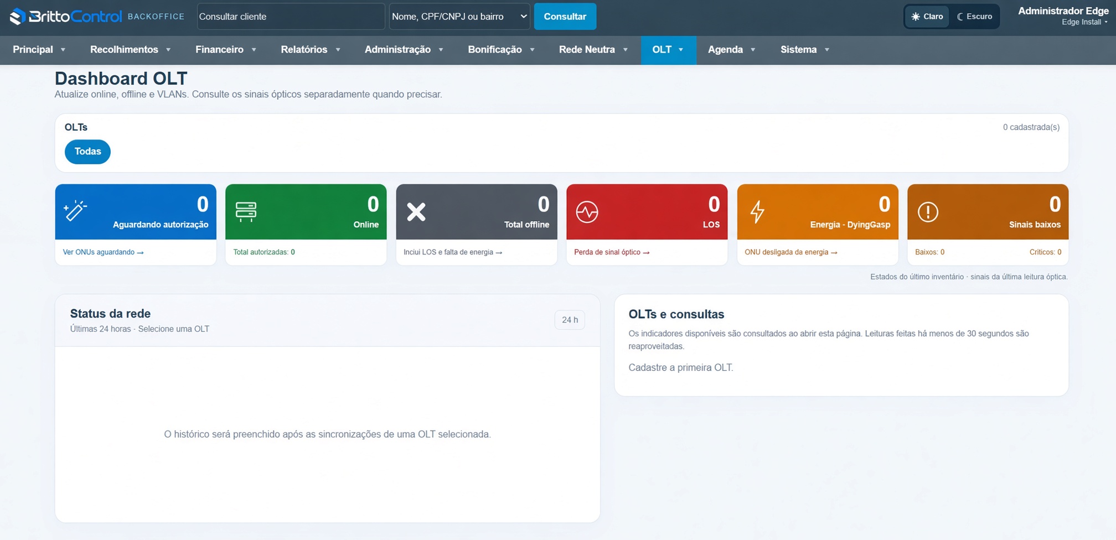The height and width of the screenshot is (540, 1116).
Task: Open the Sistema menu
Action: coord(804,50)
